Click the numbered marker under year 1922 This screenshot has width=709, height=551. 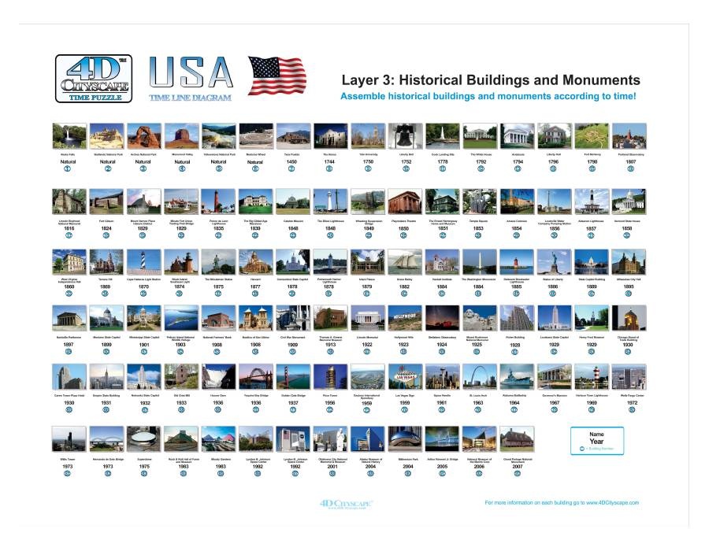(366, 351)
